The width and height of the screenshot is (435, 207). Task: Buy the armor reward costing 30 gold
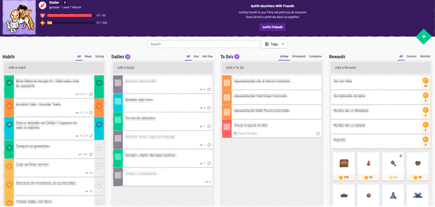tap(417, 166)
